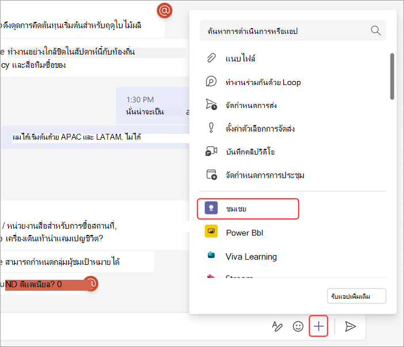Click message about สามารถกำหนดกลุ่มผู้ชมเป้าหมายได้
The width and height of the screenshot is (404, 347).
77,262
